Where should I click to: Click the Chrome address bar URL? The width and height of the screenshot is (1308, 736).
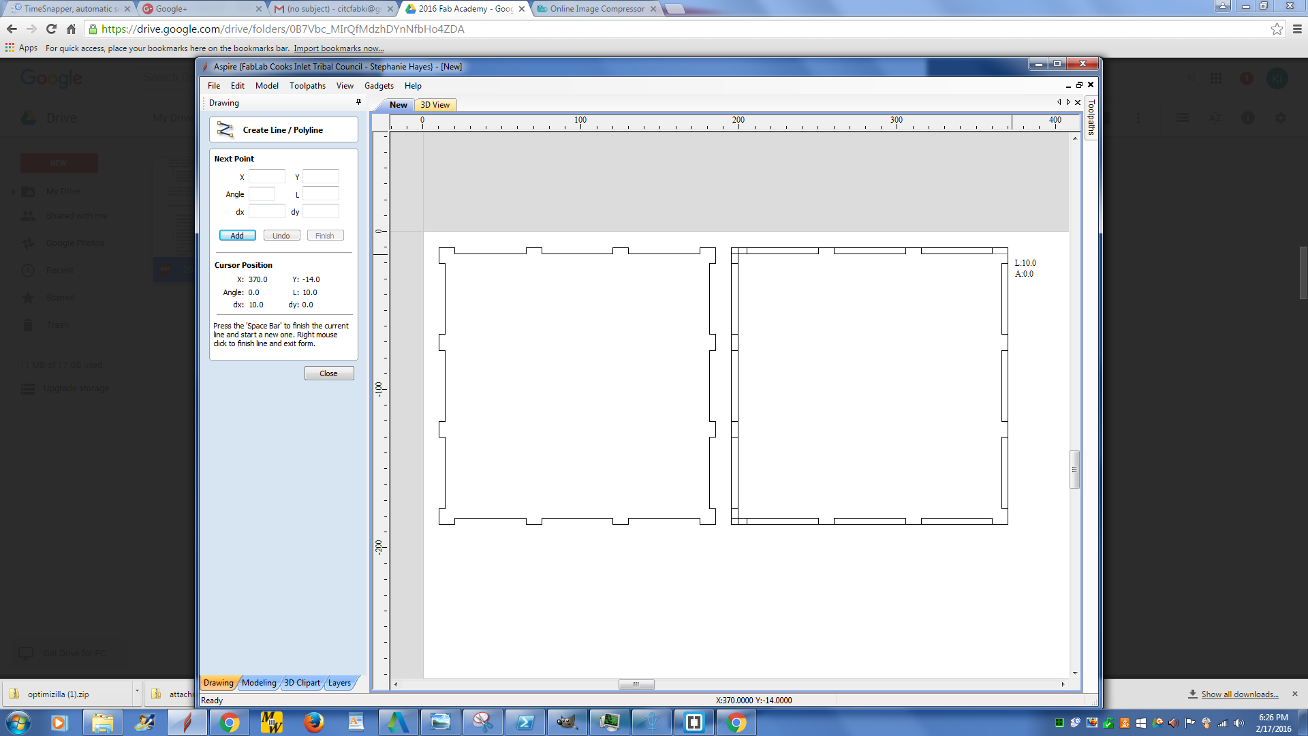click(283, 29)
